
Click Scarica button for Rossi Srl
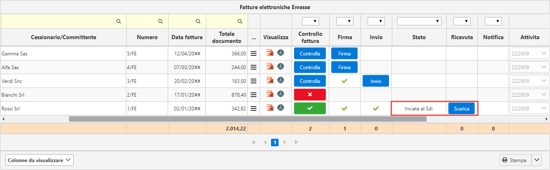[462, 108]
